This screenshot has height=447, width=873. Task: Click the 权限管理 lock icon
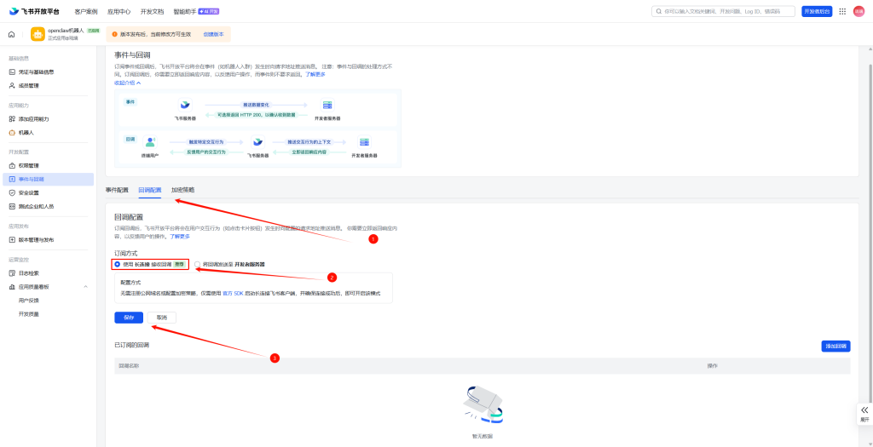point(12,166)
